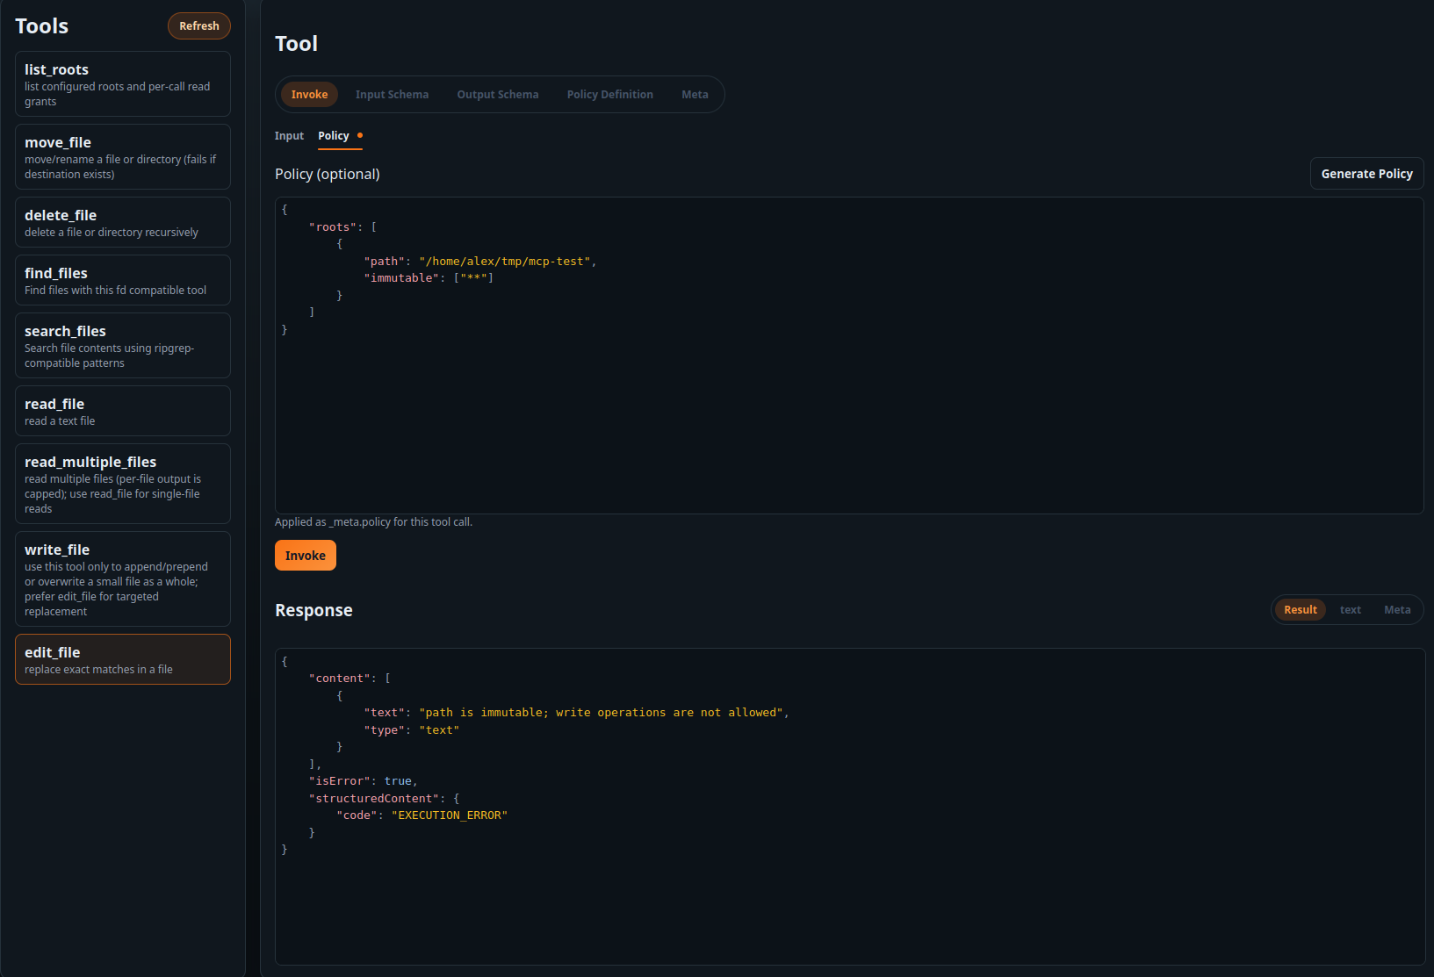Select the currently highlighted edit_file tool

point(122,658)
